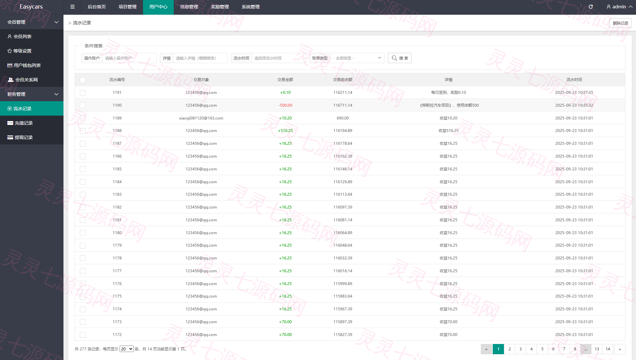This screenshot has height=360, width=636.
Task: Click the 等级设置 star icon
Action: (10, 51)
